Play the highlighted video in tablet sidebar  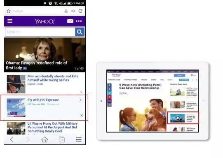(x=177, y=118)
